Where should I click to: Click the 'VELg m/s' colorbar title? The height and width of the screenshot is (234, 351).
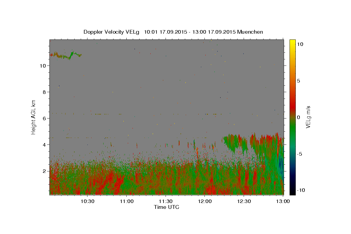tap(309, 117)
